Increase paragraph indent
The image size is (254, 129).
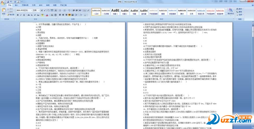pyautogui.click(x=77, y=11)
